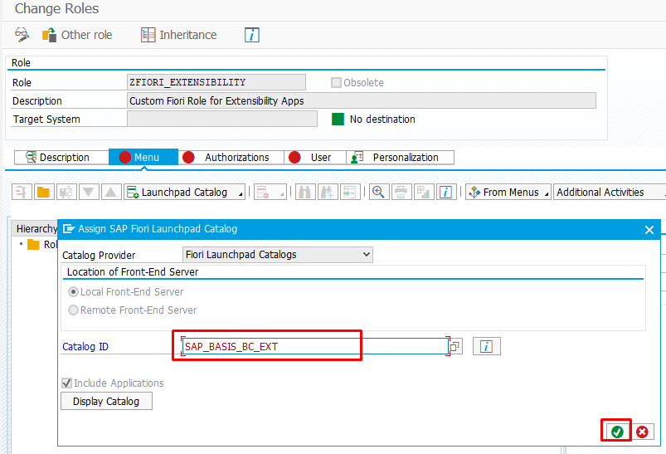Click the Role name field ZFIORI_EXTENSIBILITY
Screen dimensions: 666x454
click(x=216, y=82)
